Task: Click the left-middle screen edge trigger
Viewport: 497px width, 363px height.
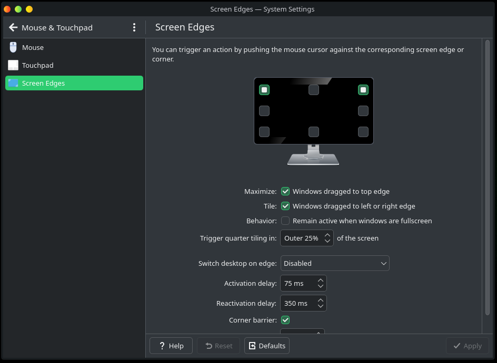Action: [264, 111]
